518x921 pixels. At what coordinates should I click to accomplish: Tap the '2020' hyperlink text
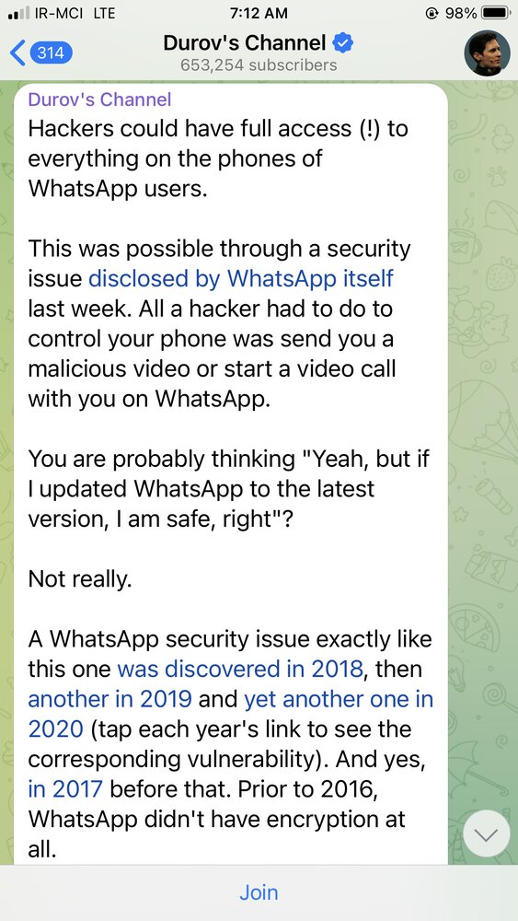pos(56,729)
